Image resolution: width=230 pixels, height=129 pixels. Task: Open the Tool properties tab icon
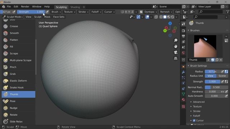click(x=183, y=24)
